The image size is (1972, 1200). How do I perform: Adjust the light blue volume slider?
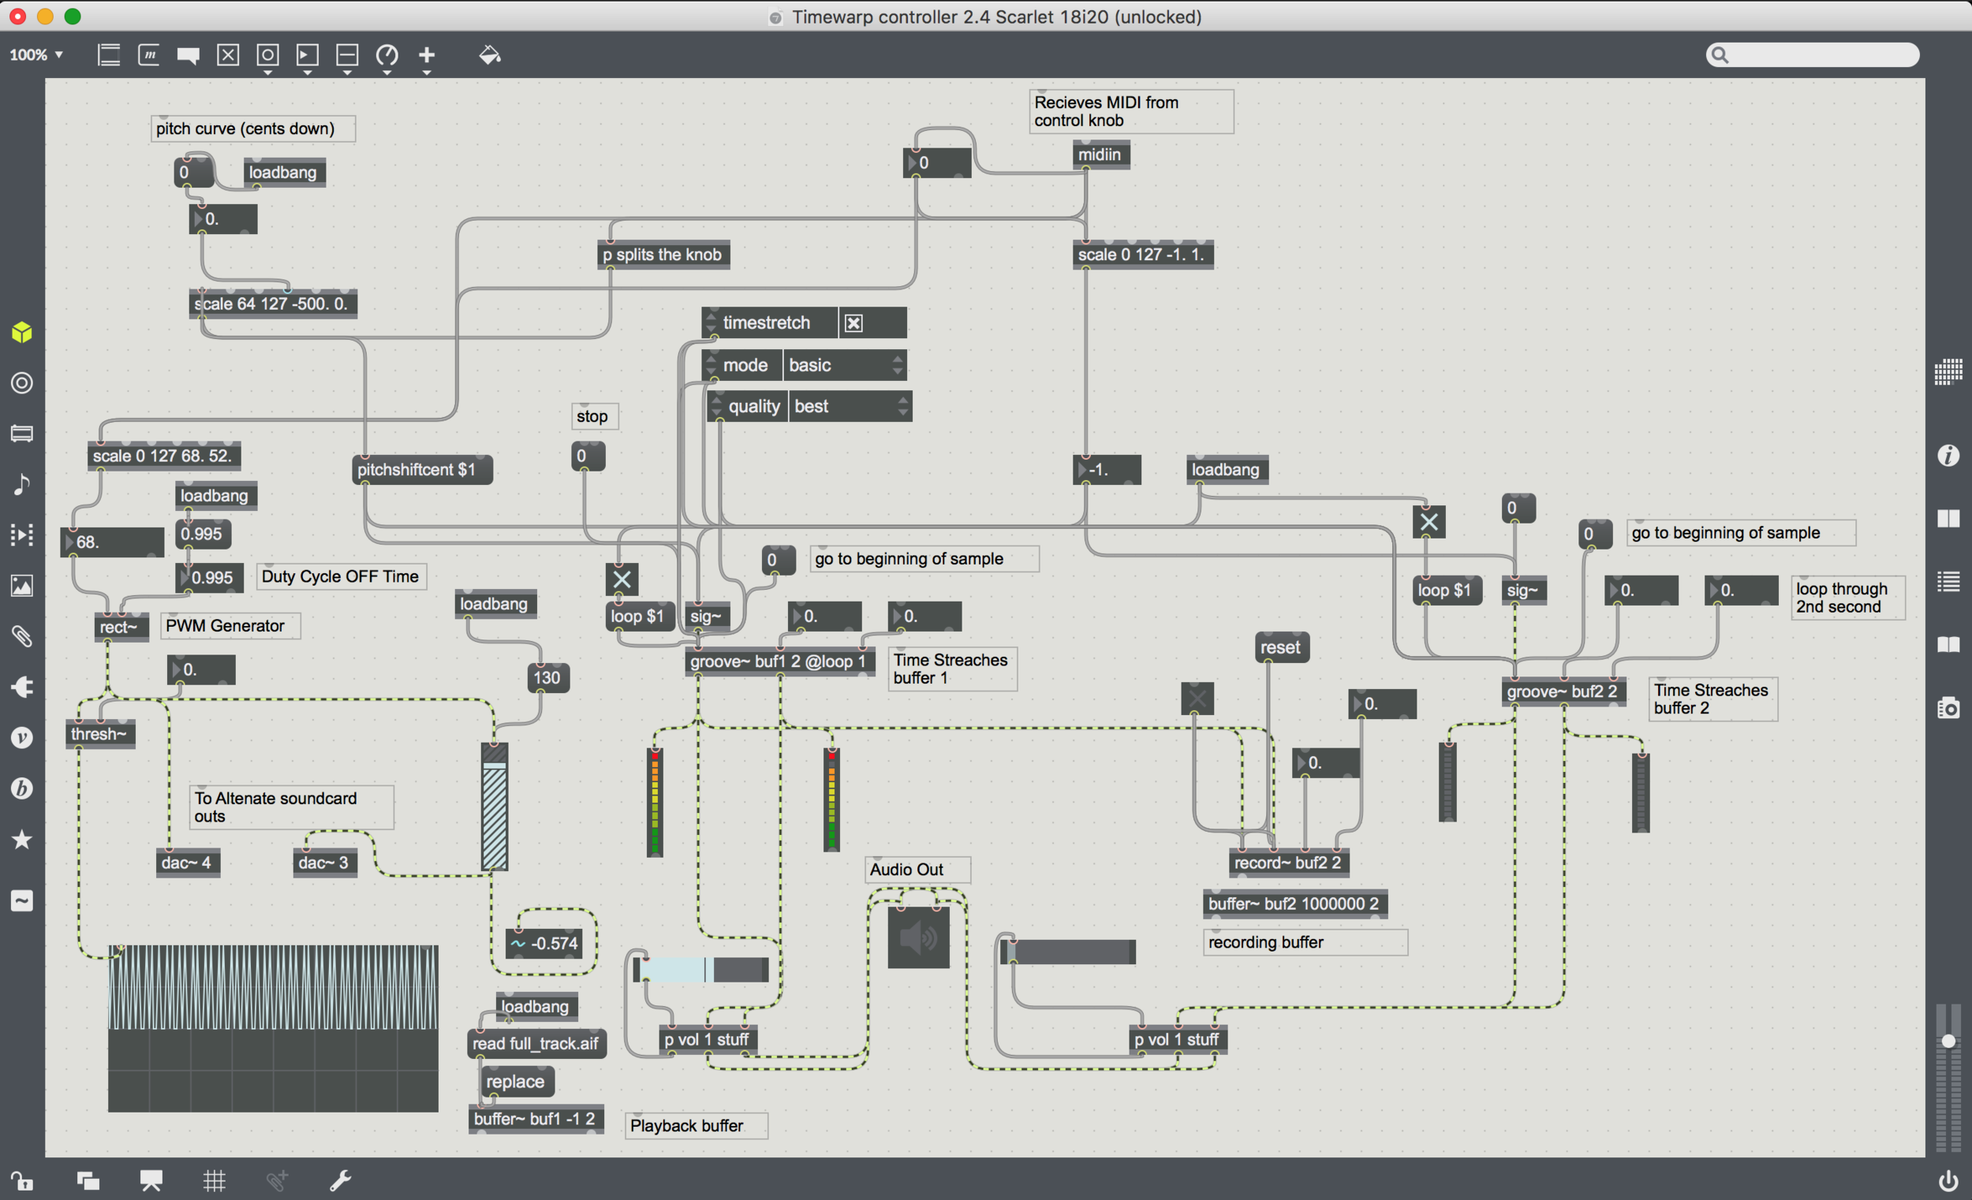pos(701,970)
